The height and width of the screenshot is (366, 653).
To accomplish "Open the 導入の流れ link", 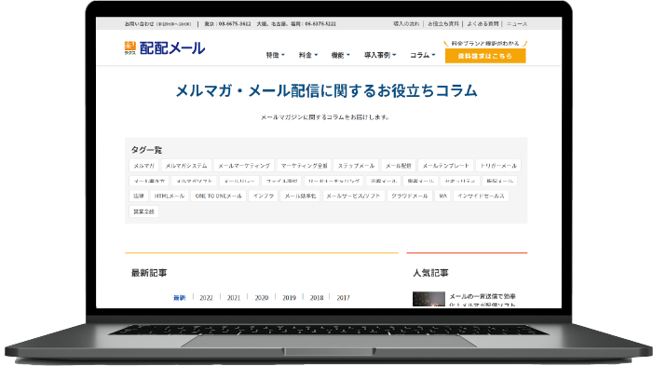I will point(406,23).
